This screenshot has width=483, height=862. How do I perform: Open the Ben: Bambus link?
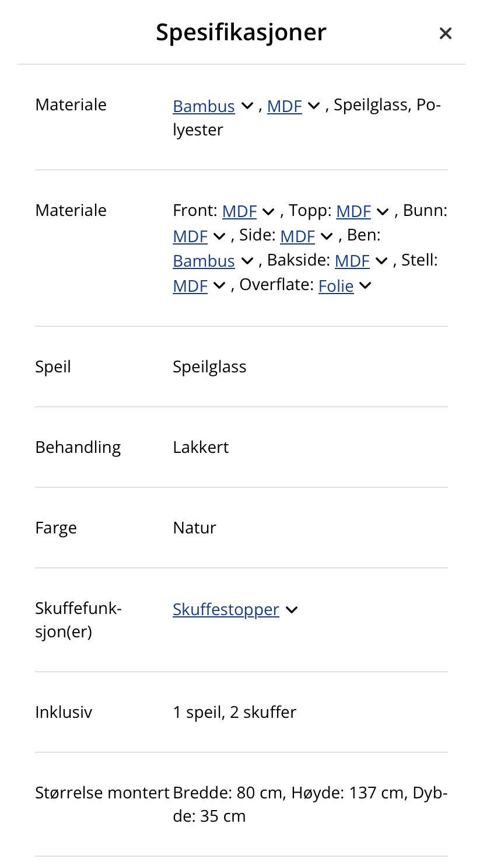point(204,261)
